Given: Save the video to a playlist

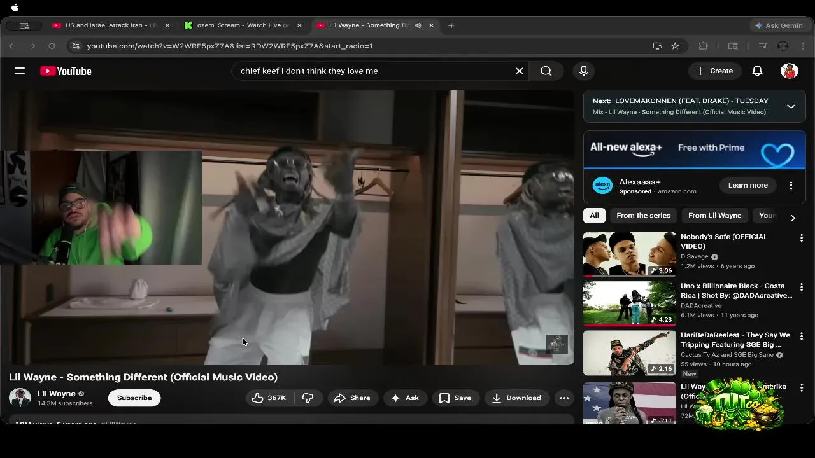Looking at the screenshot, I should pos(455,398).
